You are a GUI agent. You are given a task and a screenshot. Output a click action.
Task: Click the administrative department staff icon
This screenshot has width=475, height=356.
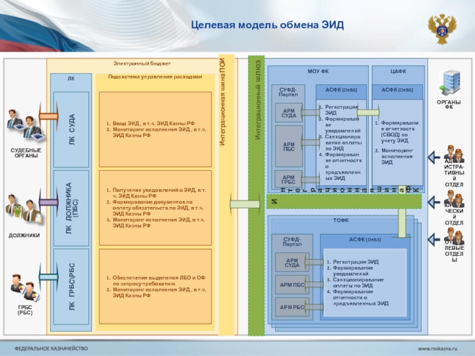454,154
